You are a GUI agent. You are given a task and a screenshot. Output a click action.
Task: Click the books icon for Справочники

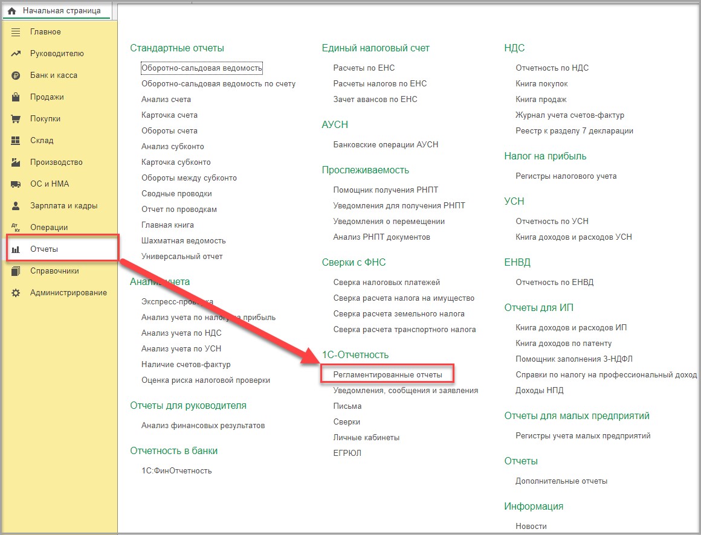16,271
